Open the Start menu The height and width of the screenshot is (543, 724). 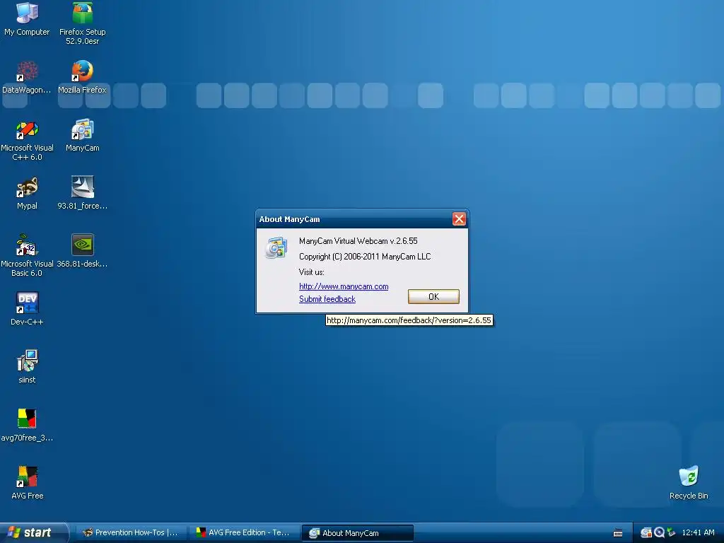pyautogui.click(x=34, y=532)
